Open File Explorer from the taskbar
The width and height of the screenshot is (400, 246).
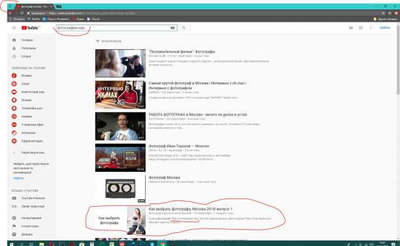pyautogui.click(x=42, y=244)
